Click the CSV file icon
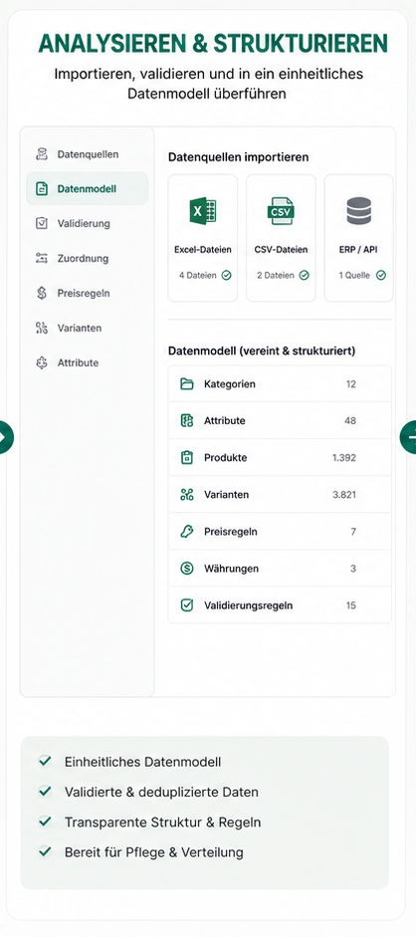The image size is (416, 937). click(x=281, y=211)
